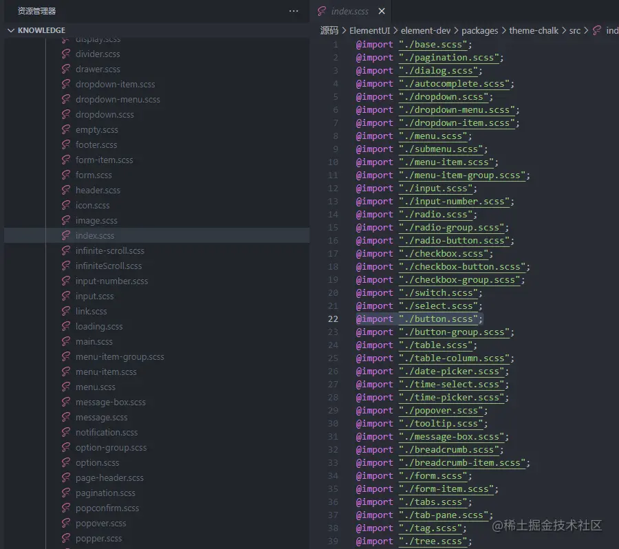Image resolution: width=619 pixels, height=549 pixels.
Task: Open page-header.scss in the file tree
Action: coord(109,478)
